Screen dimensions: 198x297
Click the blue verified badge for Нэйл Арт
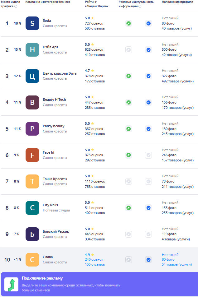coord(148,50)
